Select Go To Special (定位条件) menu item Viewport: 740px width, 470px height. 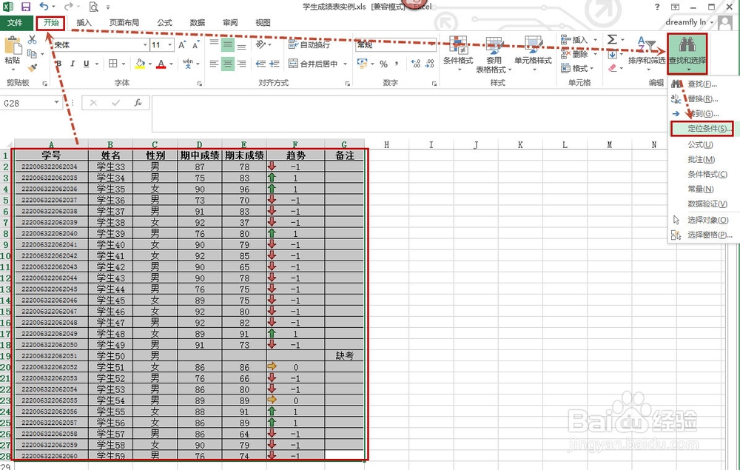pyautogui.click(x=702, y=128)
